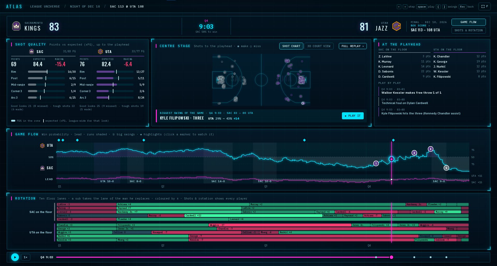This screenshot has width=497, height=266.
Task: Switch to 3D Court View
Action: click(x=319, y=46)
